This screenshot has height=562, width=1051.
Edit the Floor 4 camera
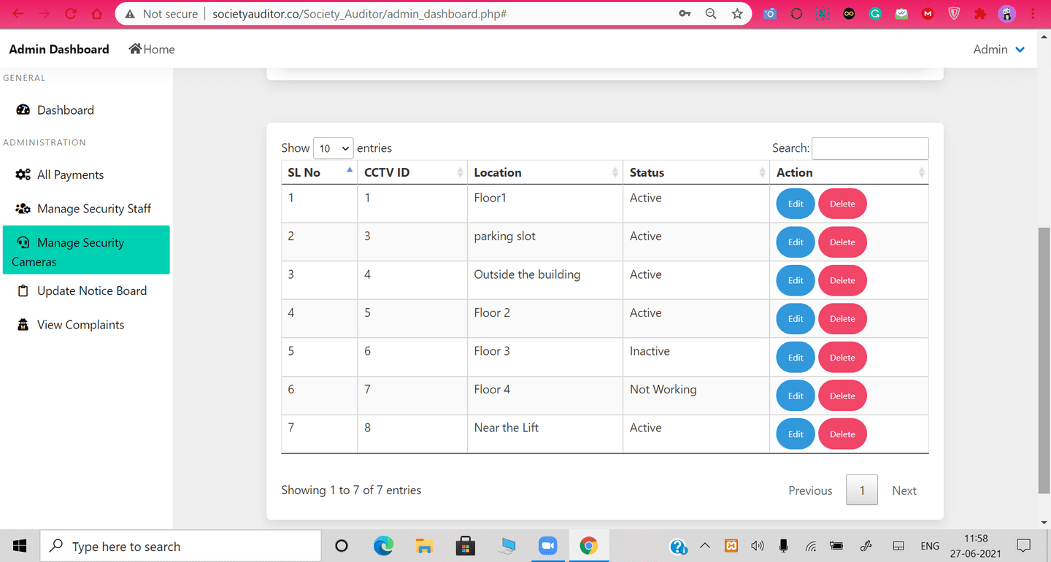(x=796, y=396)
